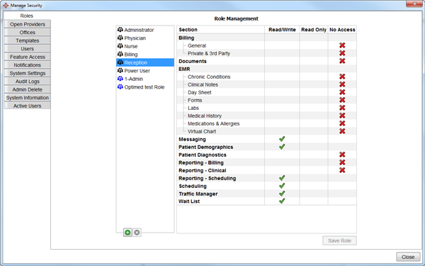The width and height of the screenshot is (425, 266).
Task: Click the No Access column header
Action: [342, 30]
